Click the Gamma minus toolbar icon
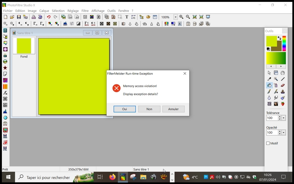This screenshot has height=184, width=294. pos(35,24)
